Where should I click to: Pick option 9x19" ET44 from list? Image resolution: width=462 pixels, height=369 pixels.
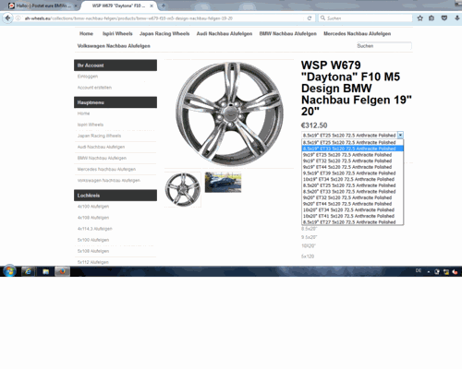pyautogui.click(x=352, y=167)
